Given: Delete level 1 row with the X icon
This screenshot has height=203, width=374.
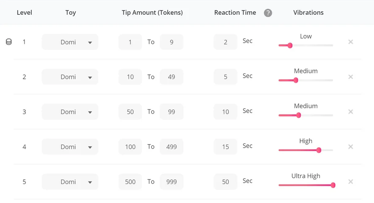Looking at the screenshot, I should click(350, 42).
